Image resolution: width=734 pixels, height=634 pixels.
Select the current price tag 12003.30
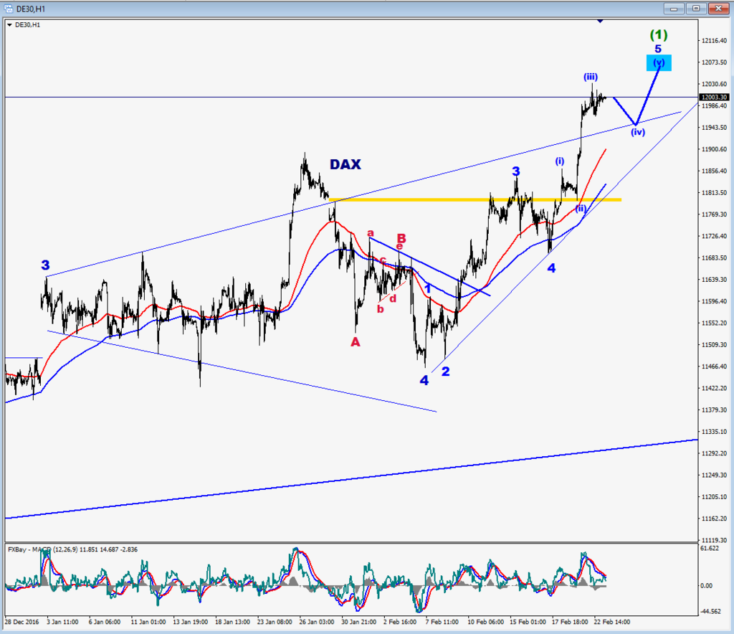714,97
